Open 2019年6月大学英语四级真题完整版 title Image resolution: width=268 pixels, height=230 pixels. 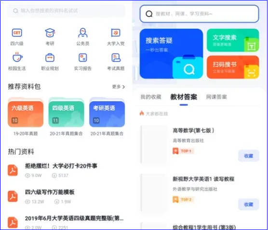[x=74, y=218]
